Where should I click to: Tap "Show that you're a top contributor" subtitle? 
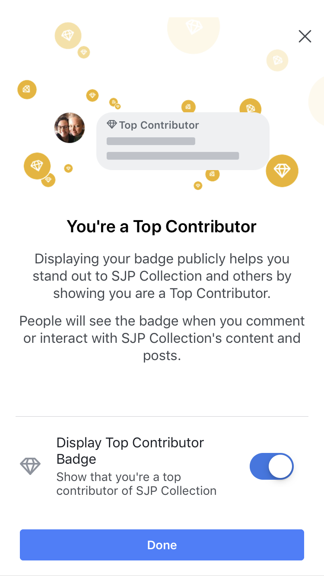tap(136, 484)
